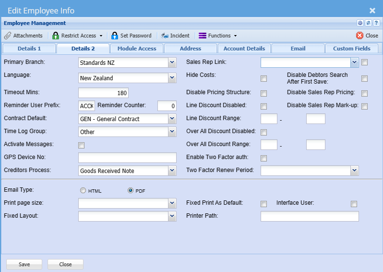
Task: Expand the Primary Branch dropdown
Action: (x=172, y=62)
